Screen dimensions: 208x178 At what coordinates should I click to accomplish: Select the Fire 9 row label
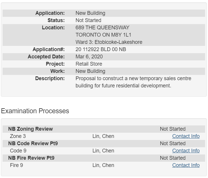[x=17, y=165]
